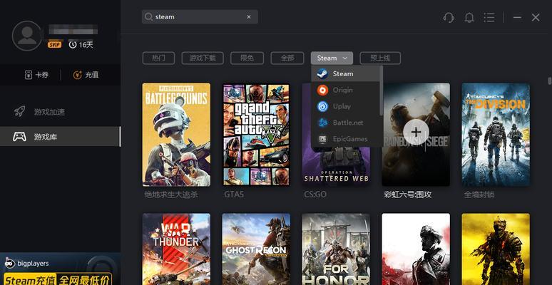Select the EpicGames logo icon
This screenshot has width=552, height=285.
[x=322, y=139]
